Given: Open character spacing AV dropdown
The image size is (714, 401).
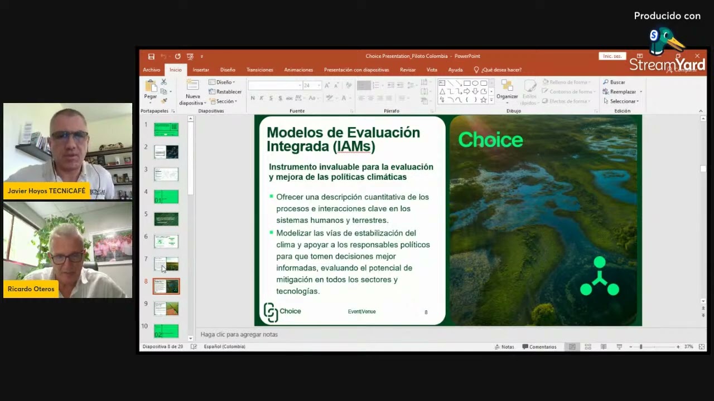Looking at the screenshot, I should (300, 98).
